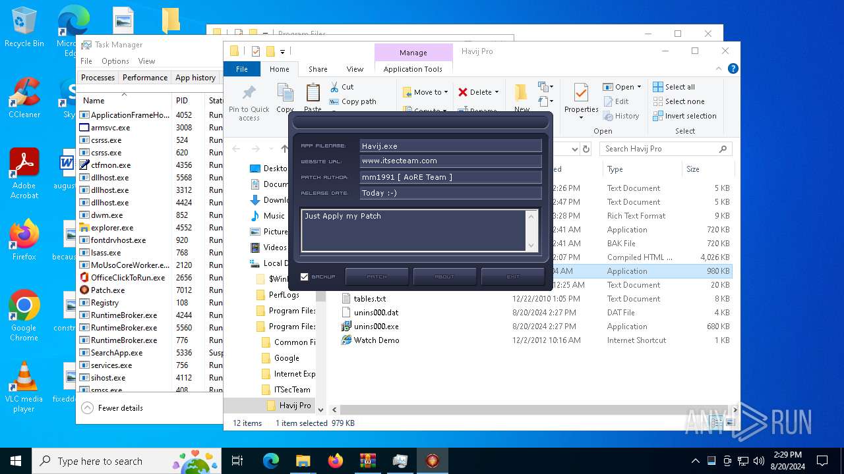Image resolution: width=844 pixels, height=474 pixels.
Task: Open Microsoft Edge from the taskbar
Action: pyautogui.click(x=271, y=461)
